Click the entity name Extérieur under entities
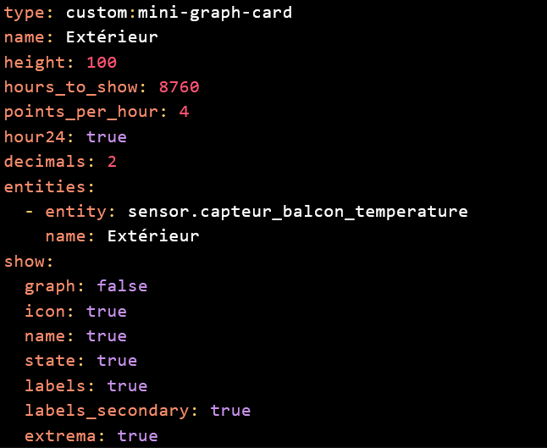Screen dimensions: 547x448 coord(153,236)
